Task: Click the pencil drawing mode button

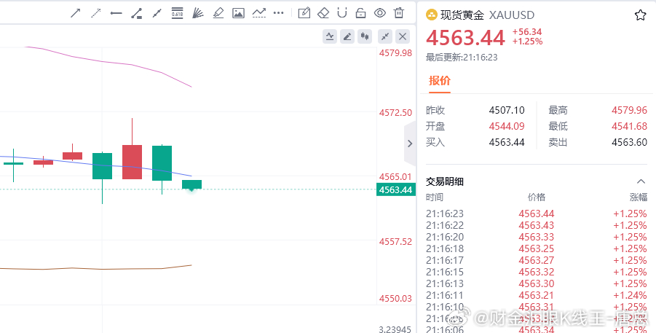Action: 347,37
